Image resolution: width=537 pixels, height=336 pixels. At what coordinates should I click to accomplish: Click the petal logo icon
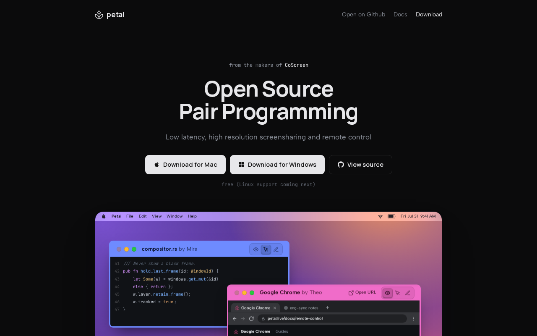coord(99,15)
